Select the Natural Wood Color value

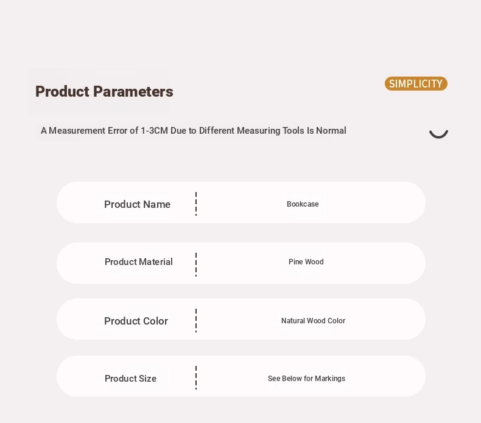(313, 321)
